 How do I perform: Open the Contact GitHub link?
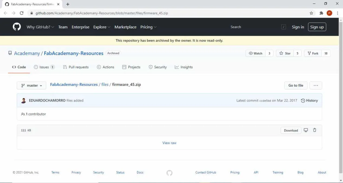[x=206, y=172]
